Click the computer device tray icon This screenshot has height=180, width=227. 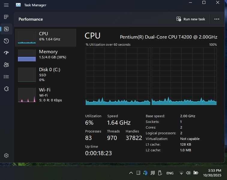(x=152, y=173)
